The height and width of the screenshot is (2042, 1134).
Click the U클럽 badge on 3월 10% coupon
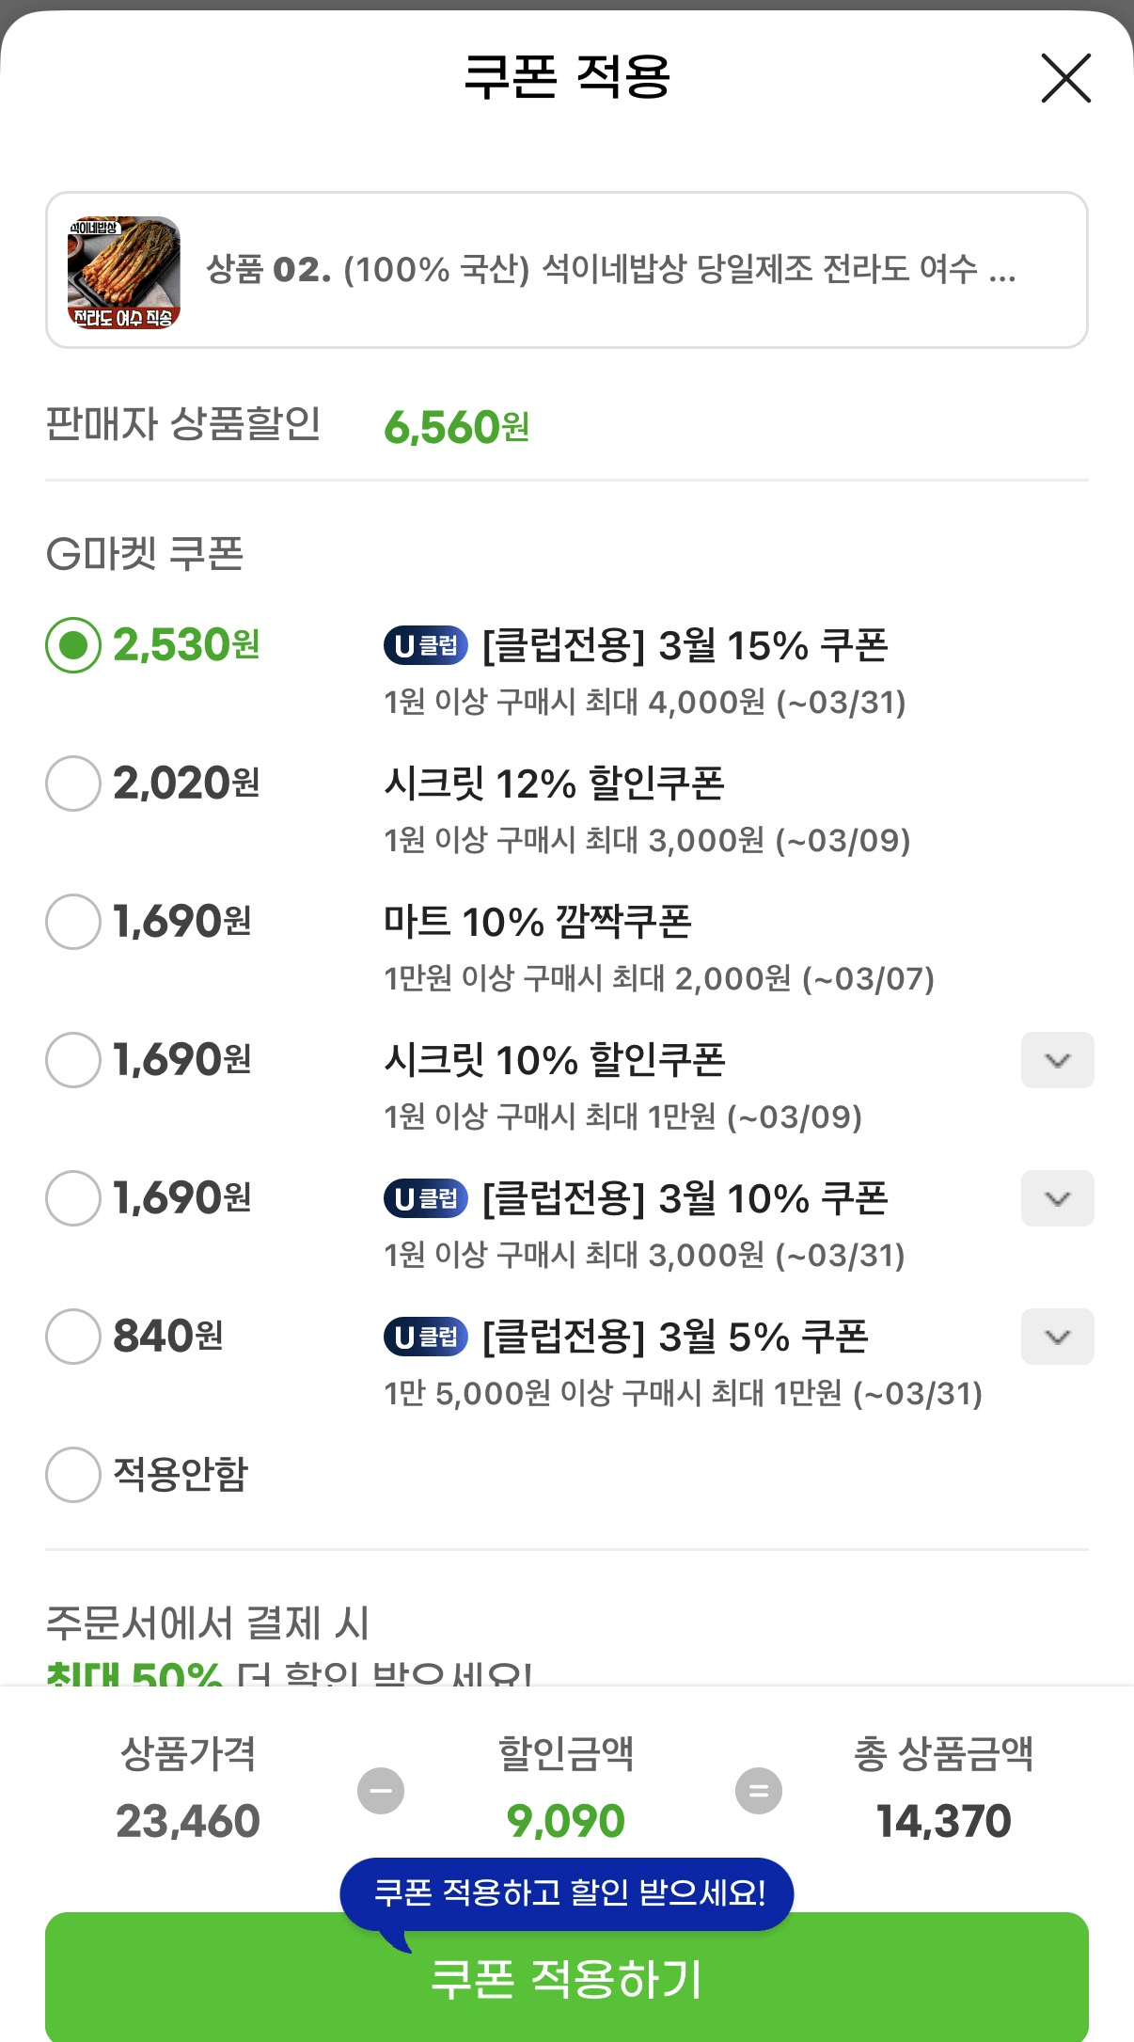(425, 1199)
